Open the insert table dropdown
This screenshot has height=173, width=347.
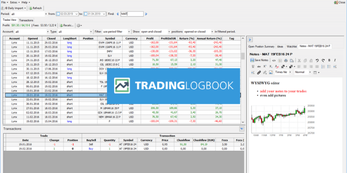tap(317, 72)
